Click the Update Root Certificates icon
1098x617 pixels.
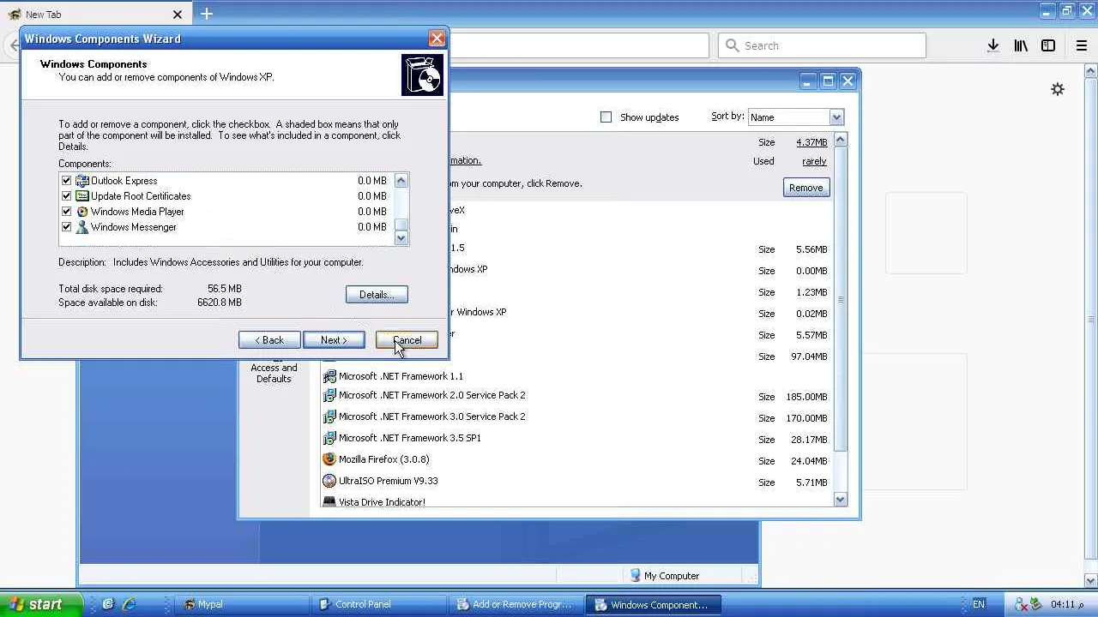pos(82,196)
